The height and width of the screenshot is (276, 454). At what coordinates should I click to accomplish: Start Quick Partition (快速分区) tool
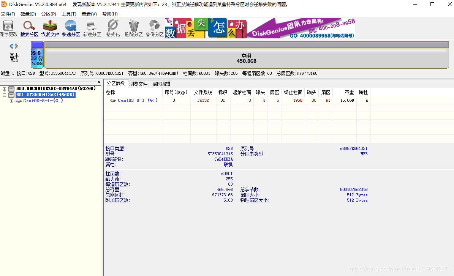click(71, 28)
